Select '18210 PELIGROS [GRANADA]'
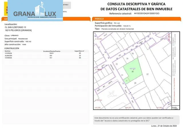Screen dimensions: 183x129 18,30
